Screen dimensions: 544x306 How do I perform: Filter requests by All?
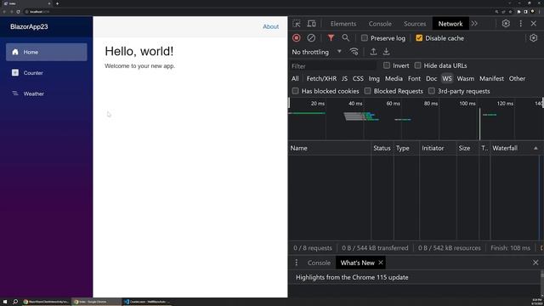(295, 78)
